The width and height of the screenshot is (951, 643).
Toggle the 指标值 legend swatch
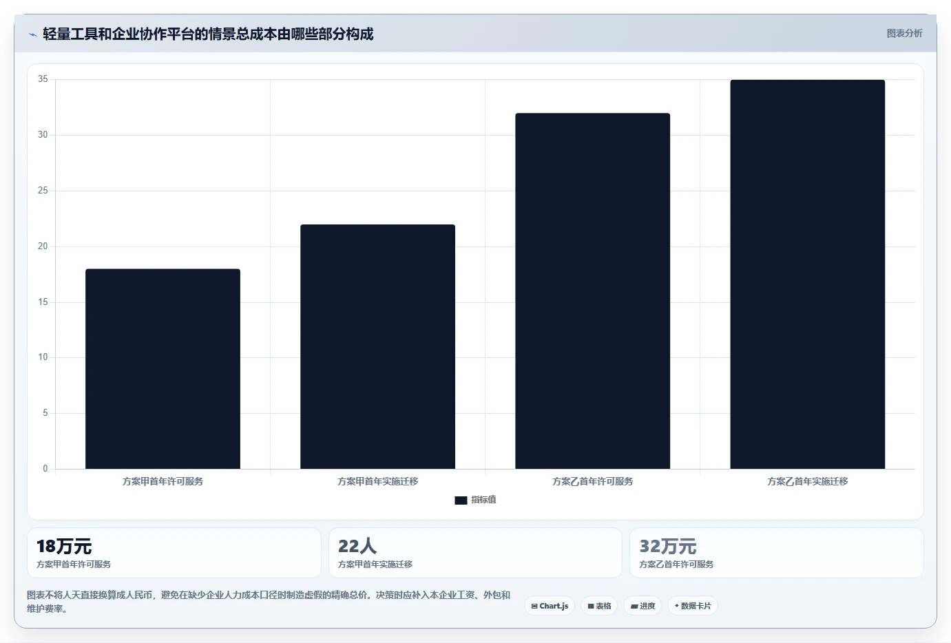coord(461,500)
